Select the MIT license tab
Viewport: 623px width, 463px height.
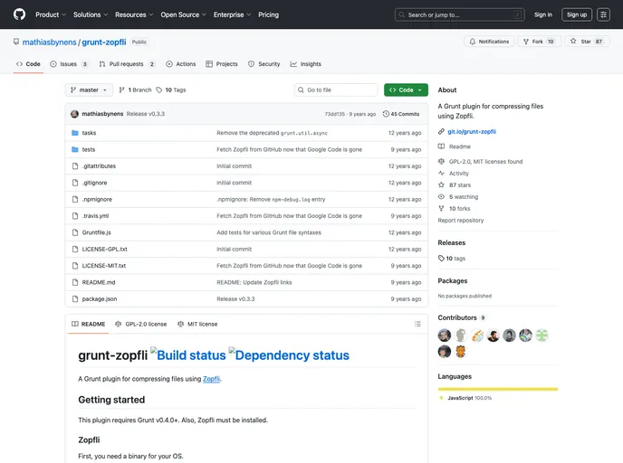point(197,324)
